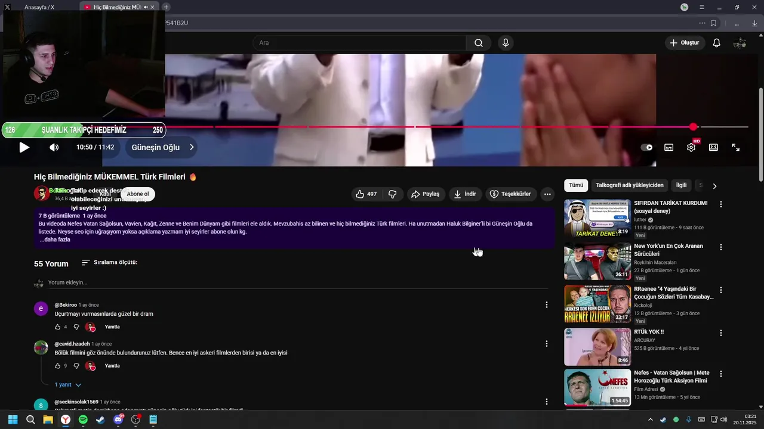This screenshot has height=429, width=764.
Task: Toggle subtitles in the player
Action: [669, 147]
